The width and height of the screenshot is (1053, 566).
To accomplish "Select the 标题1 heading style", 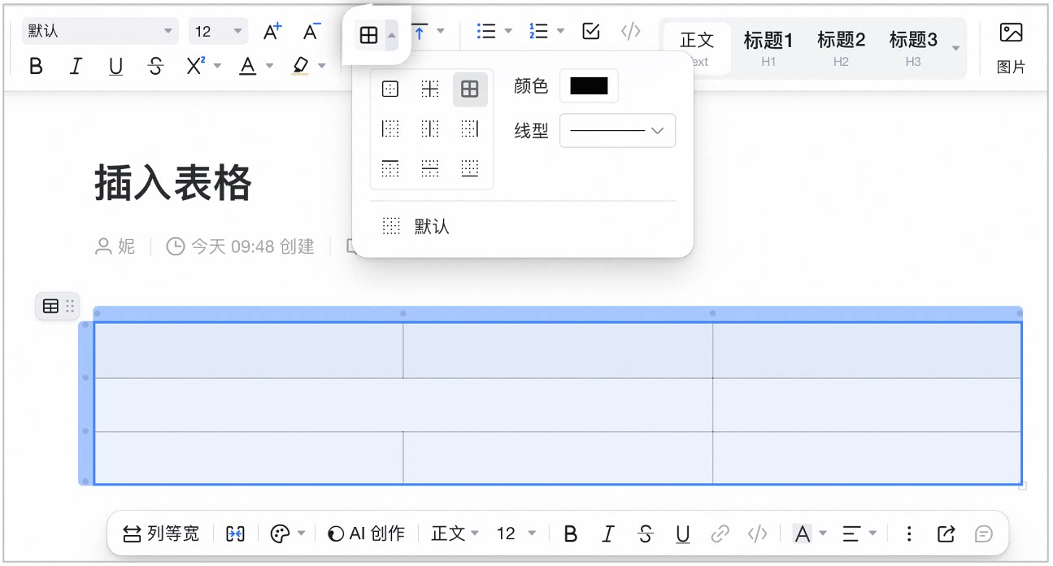I will tap(768, 48).
